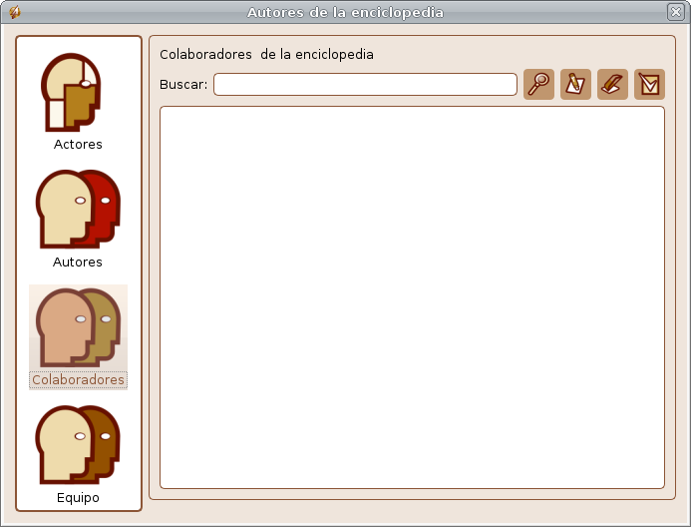Click inside the empty collaborators list area
Viewport: 691px width, 527px height.
pyautogui.click(x=412, y=297)
